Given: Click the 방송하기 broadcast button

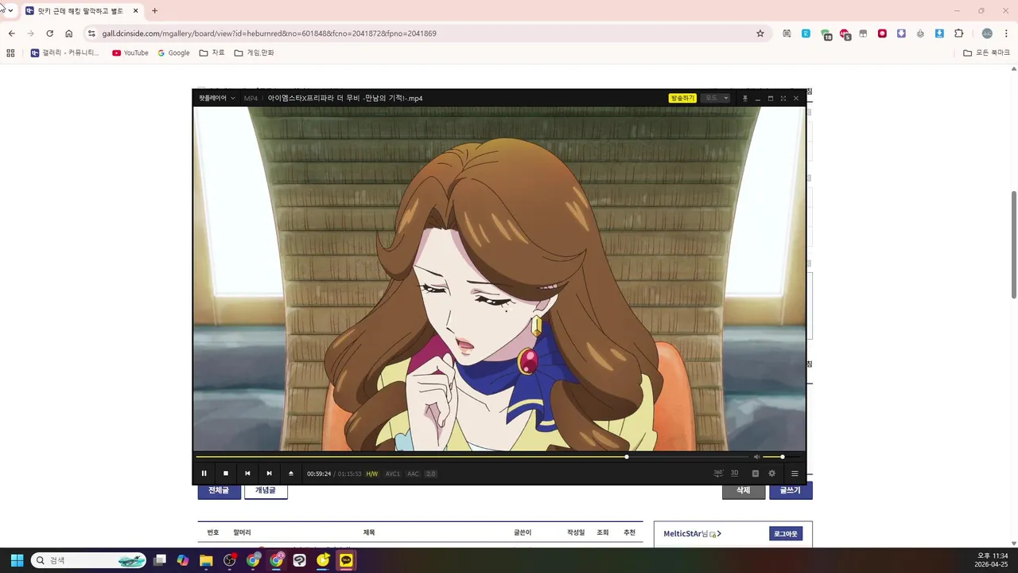Looking at the screenshot, I should pos(682,98).
